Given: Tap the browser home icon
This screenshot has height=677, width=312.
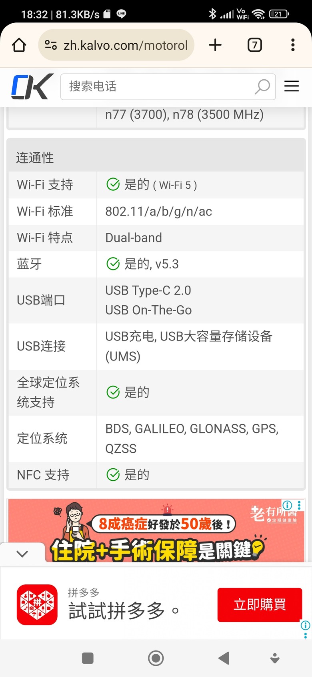Looking at the screenshot, I should [19, 45].
